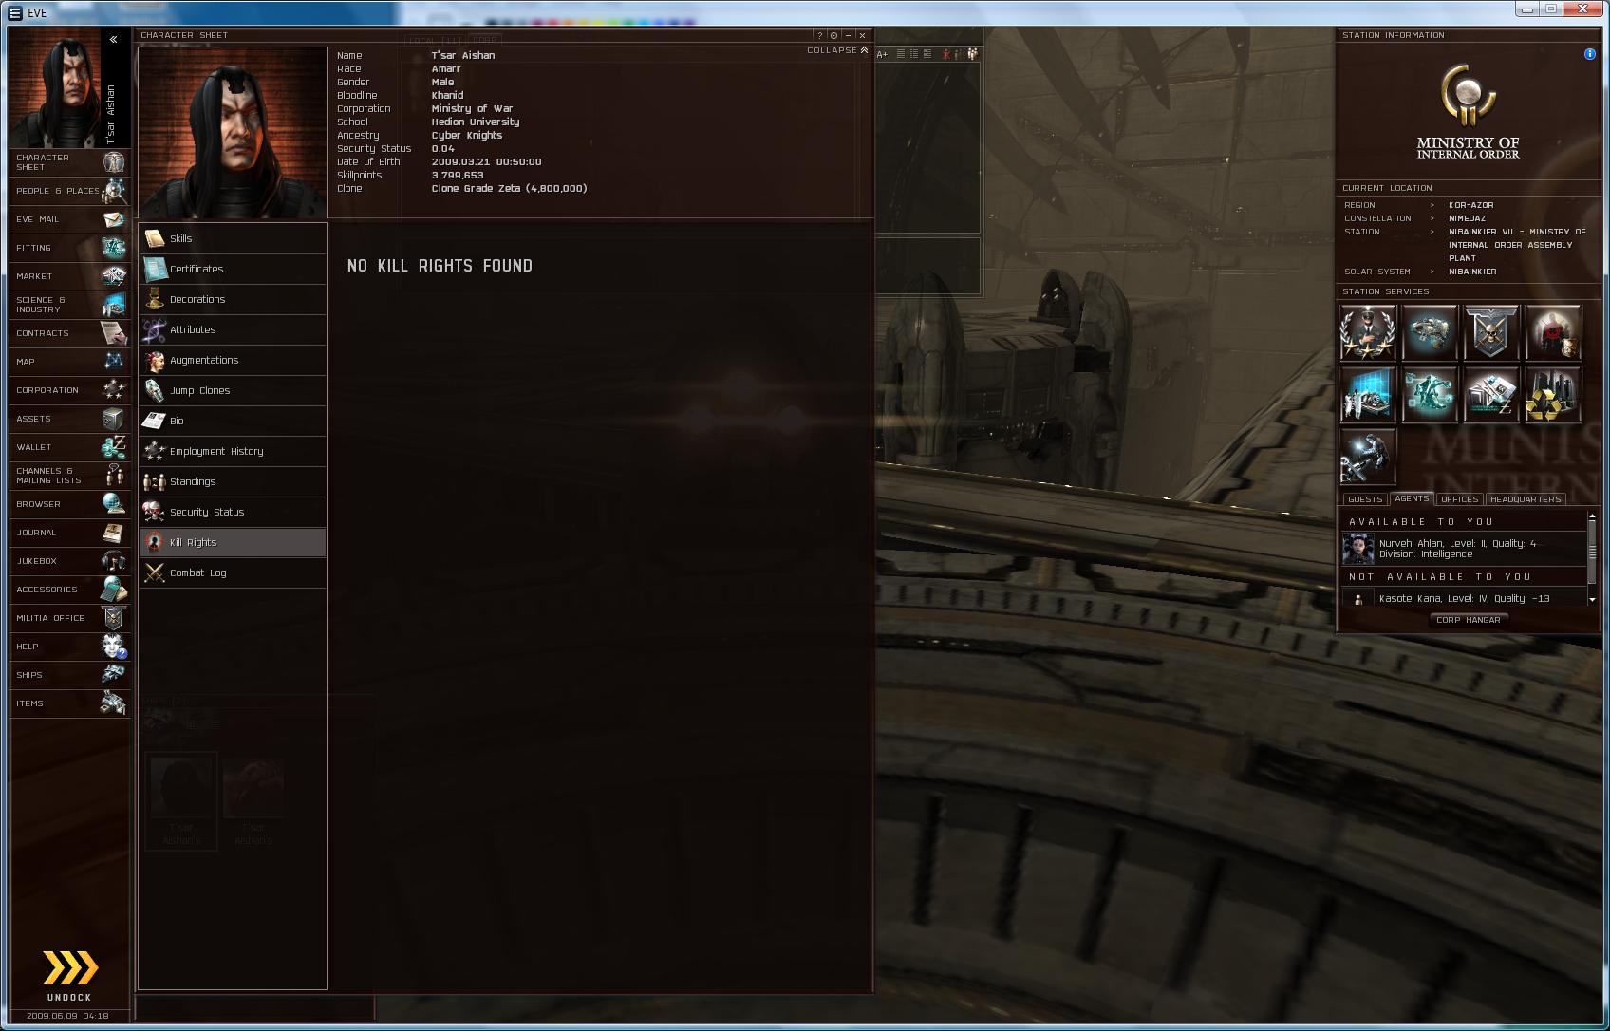Show the Certificates section
Screen dimensions: 1610x1031
tap(233, 270)
